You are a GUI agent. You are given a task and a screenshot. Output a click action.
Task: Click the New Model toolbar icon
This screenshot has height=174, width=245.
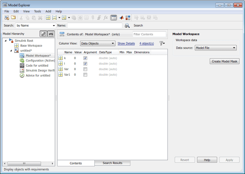[x=7, y=18]
